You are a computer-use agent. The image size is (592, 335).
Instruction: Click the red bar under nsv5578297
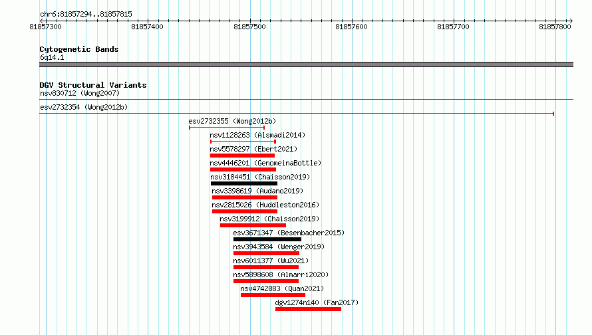[x=242, y=156]
